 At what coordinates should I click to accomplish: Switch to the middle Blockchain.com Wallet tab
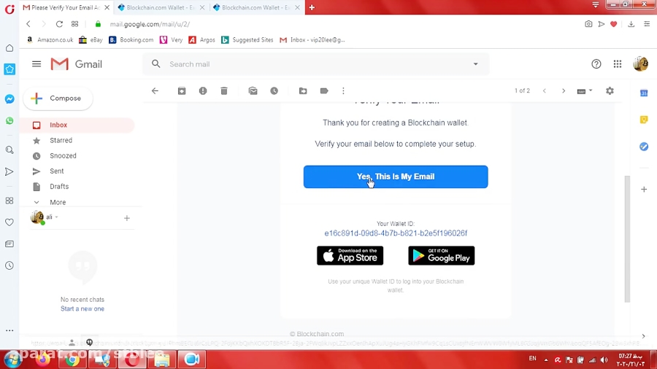click(161, 7)
